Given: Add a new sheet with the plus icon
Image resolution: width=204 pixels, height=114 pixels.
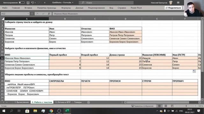Looking at the screenshot, I should tap(89, 102).
